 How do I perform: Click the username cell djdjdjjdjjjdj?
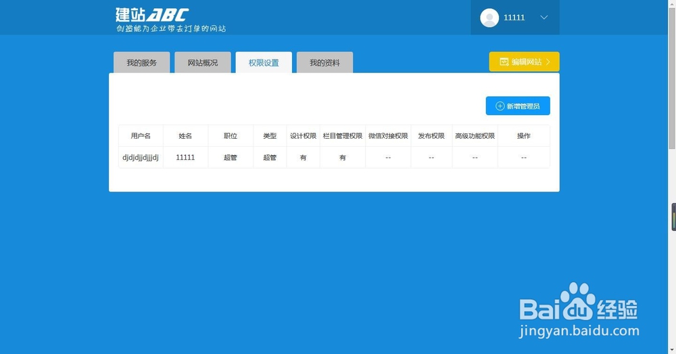tap(141, 157)
